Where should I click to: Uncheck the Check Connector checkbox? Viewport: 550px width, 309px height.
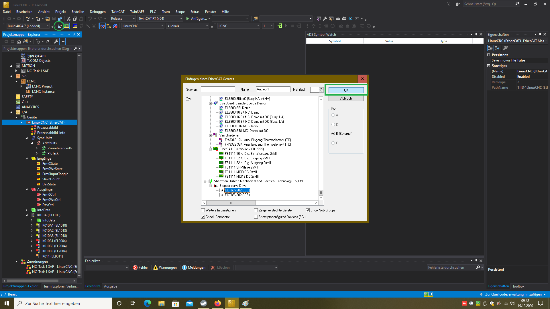(x=203, y=217)
